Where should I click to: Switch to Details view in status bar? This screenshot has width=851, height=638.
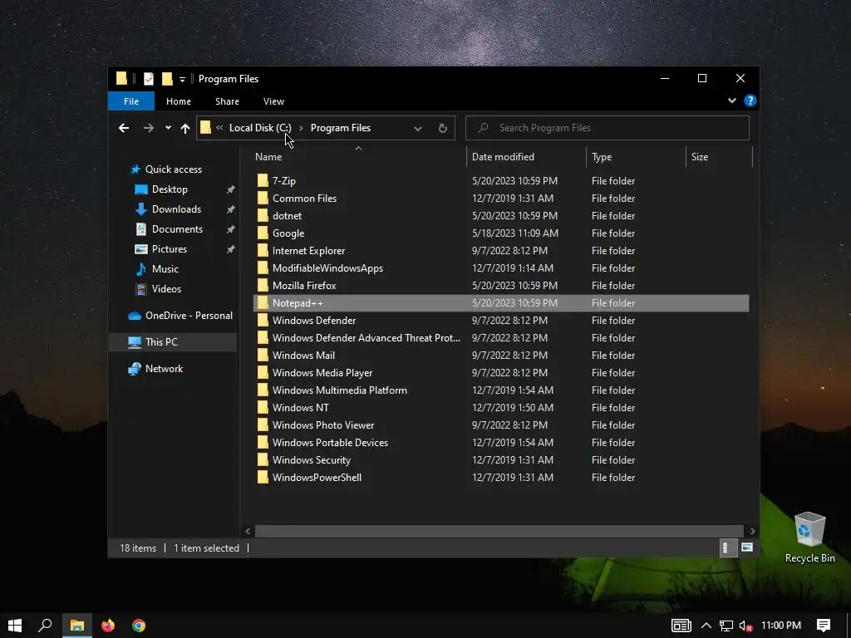pos(726,548)
